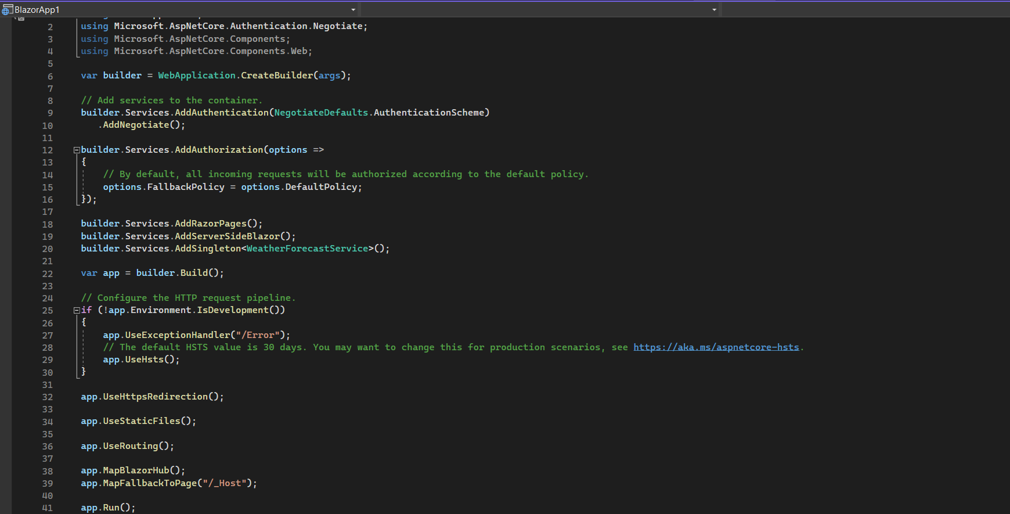Place cursor on WeatherForecastService type name
1010x514 pixels.
(x=308, y=249)
